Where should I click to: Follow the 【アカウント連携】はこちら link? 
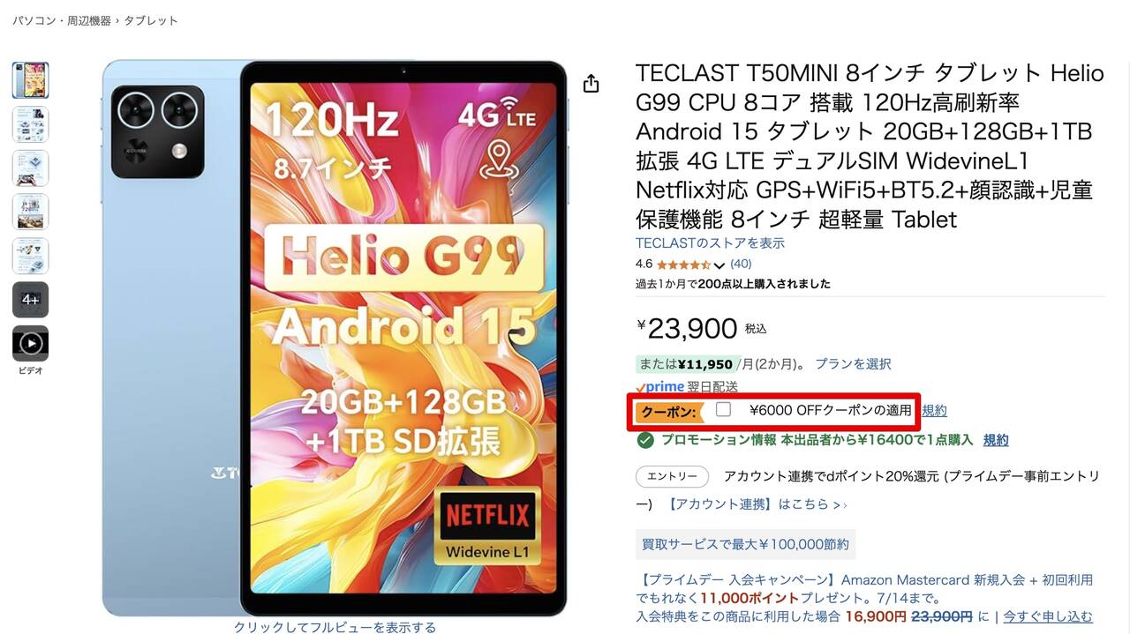[x=756, y=504]
